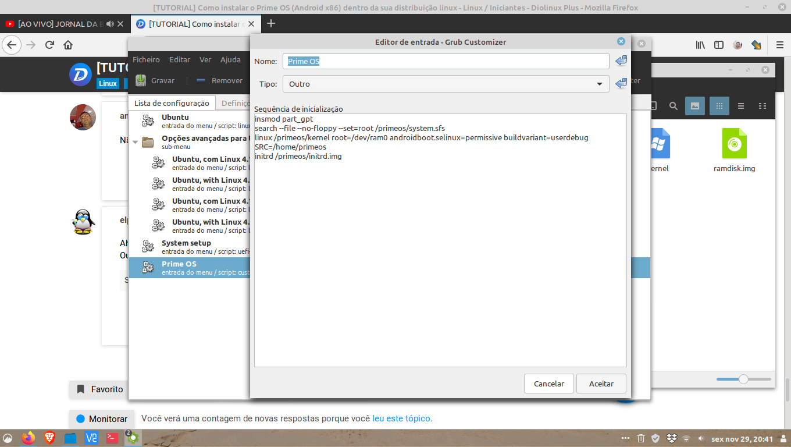Viewport: 791px width, 447px height.
Task: Close the AO VIVO JORNAL tab
Action: (x=120, y=24)
